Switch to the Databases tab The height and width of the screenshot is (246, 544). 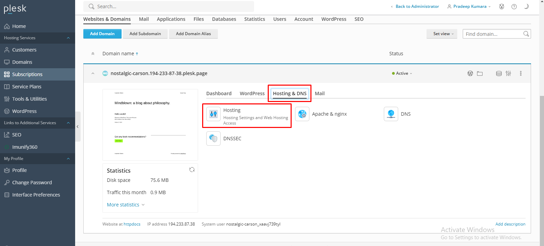224,19
